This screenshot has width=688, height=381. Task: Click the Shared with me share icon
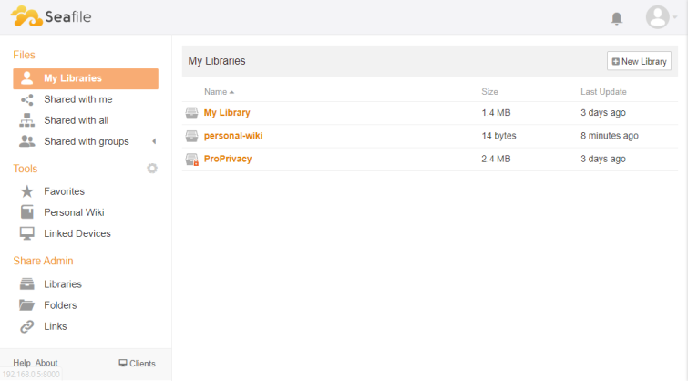[26, 99]
